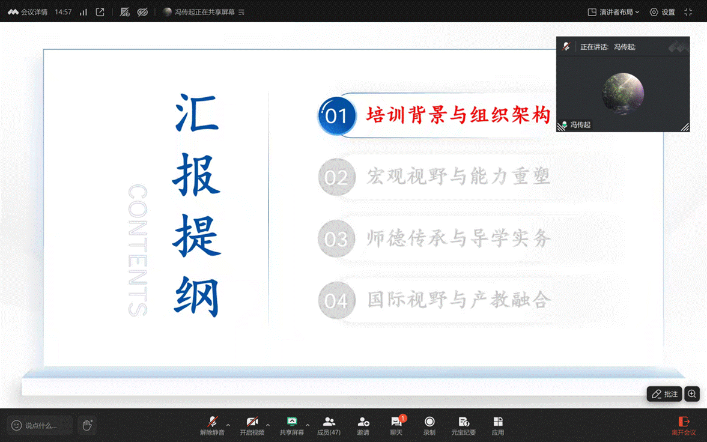Click 共享屏幕 share screen button

pyautogui.click(x=292, y=426)
